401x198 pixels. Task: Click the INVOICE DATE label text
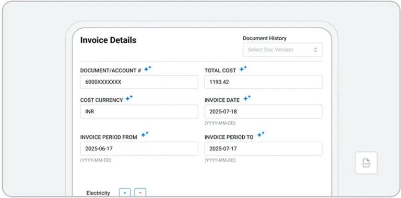click(222, 100)
